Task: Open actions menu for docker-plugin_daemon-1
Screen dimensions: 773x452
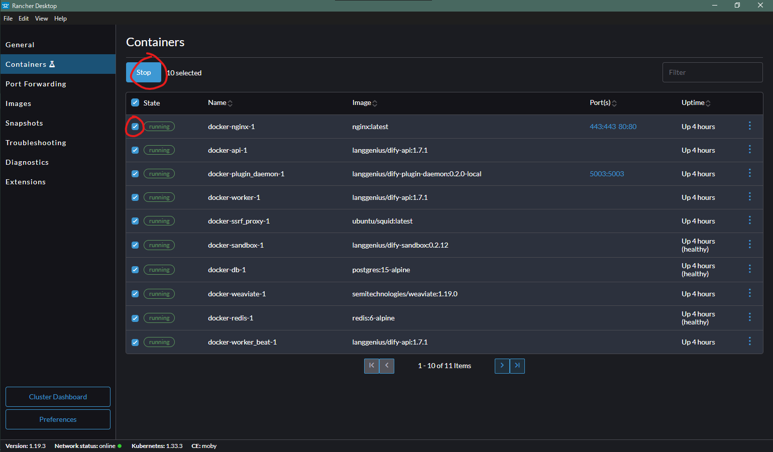Action: pos(750,173)
